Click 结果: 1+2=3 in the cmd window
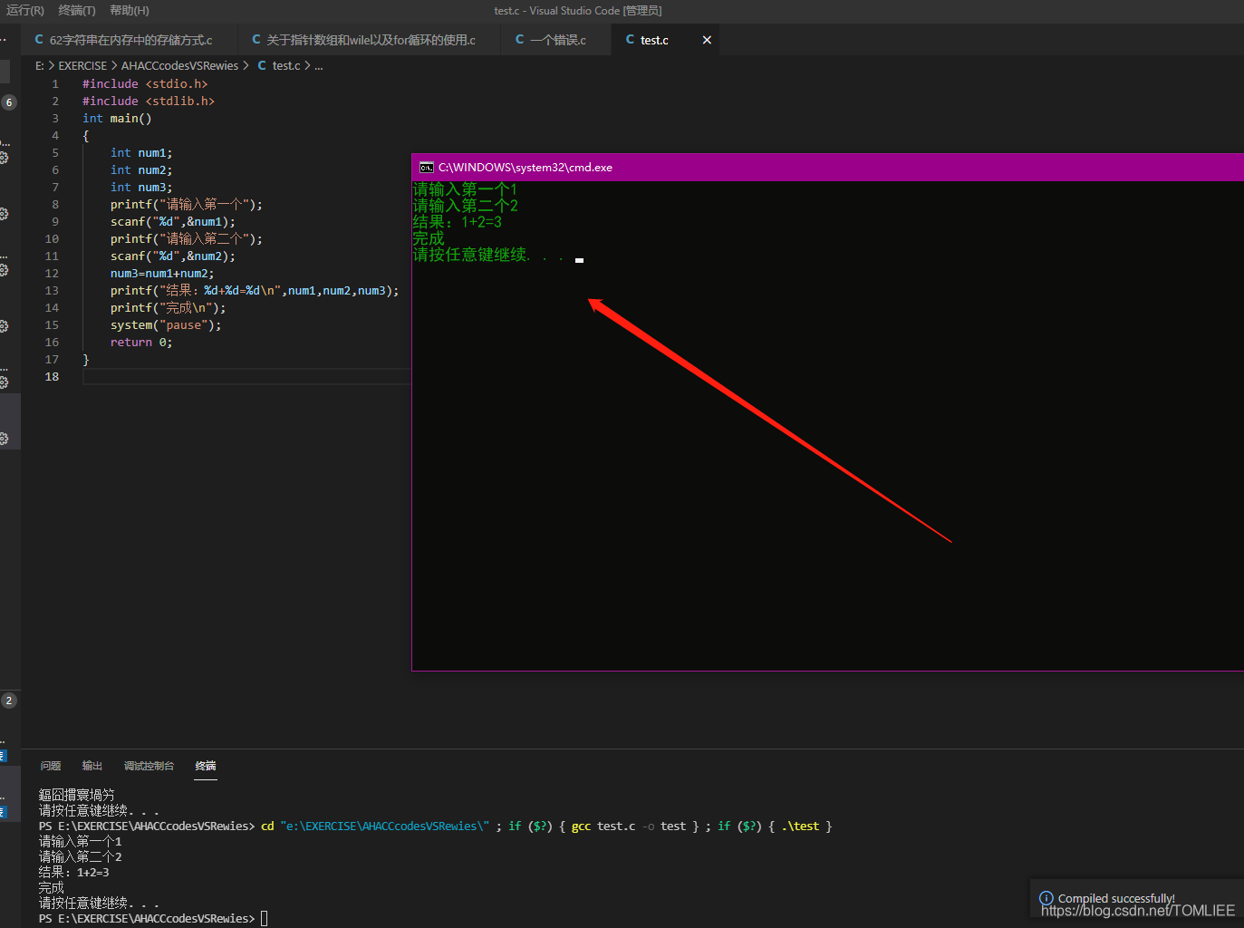1244x928 pixels. [458, 222]
